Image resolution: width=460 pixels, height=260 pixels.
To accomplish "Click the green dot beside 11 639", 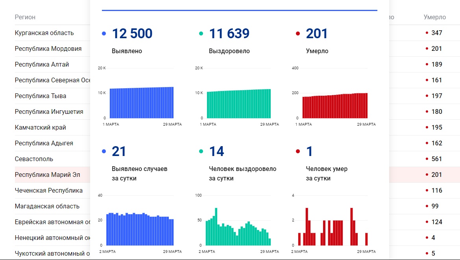I will (201, 34).
